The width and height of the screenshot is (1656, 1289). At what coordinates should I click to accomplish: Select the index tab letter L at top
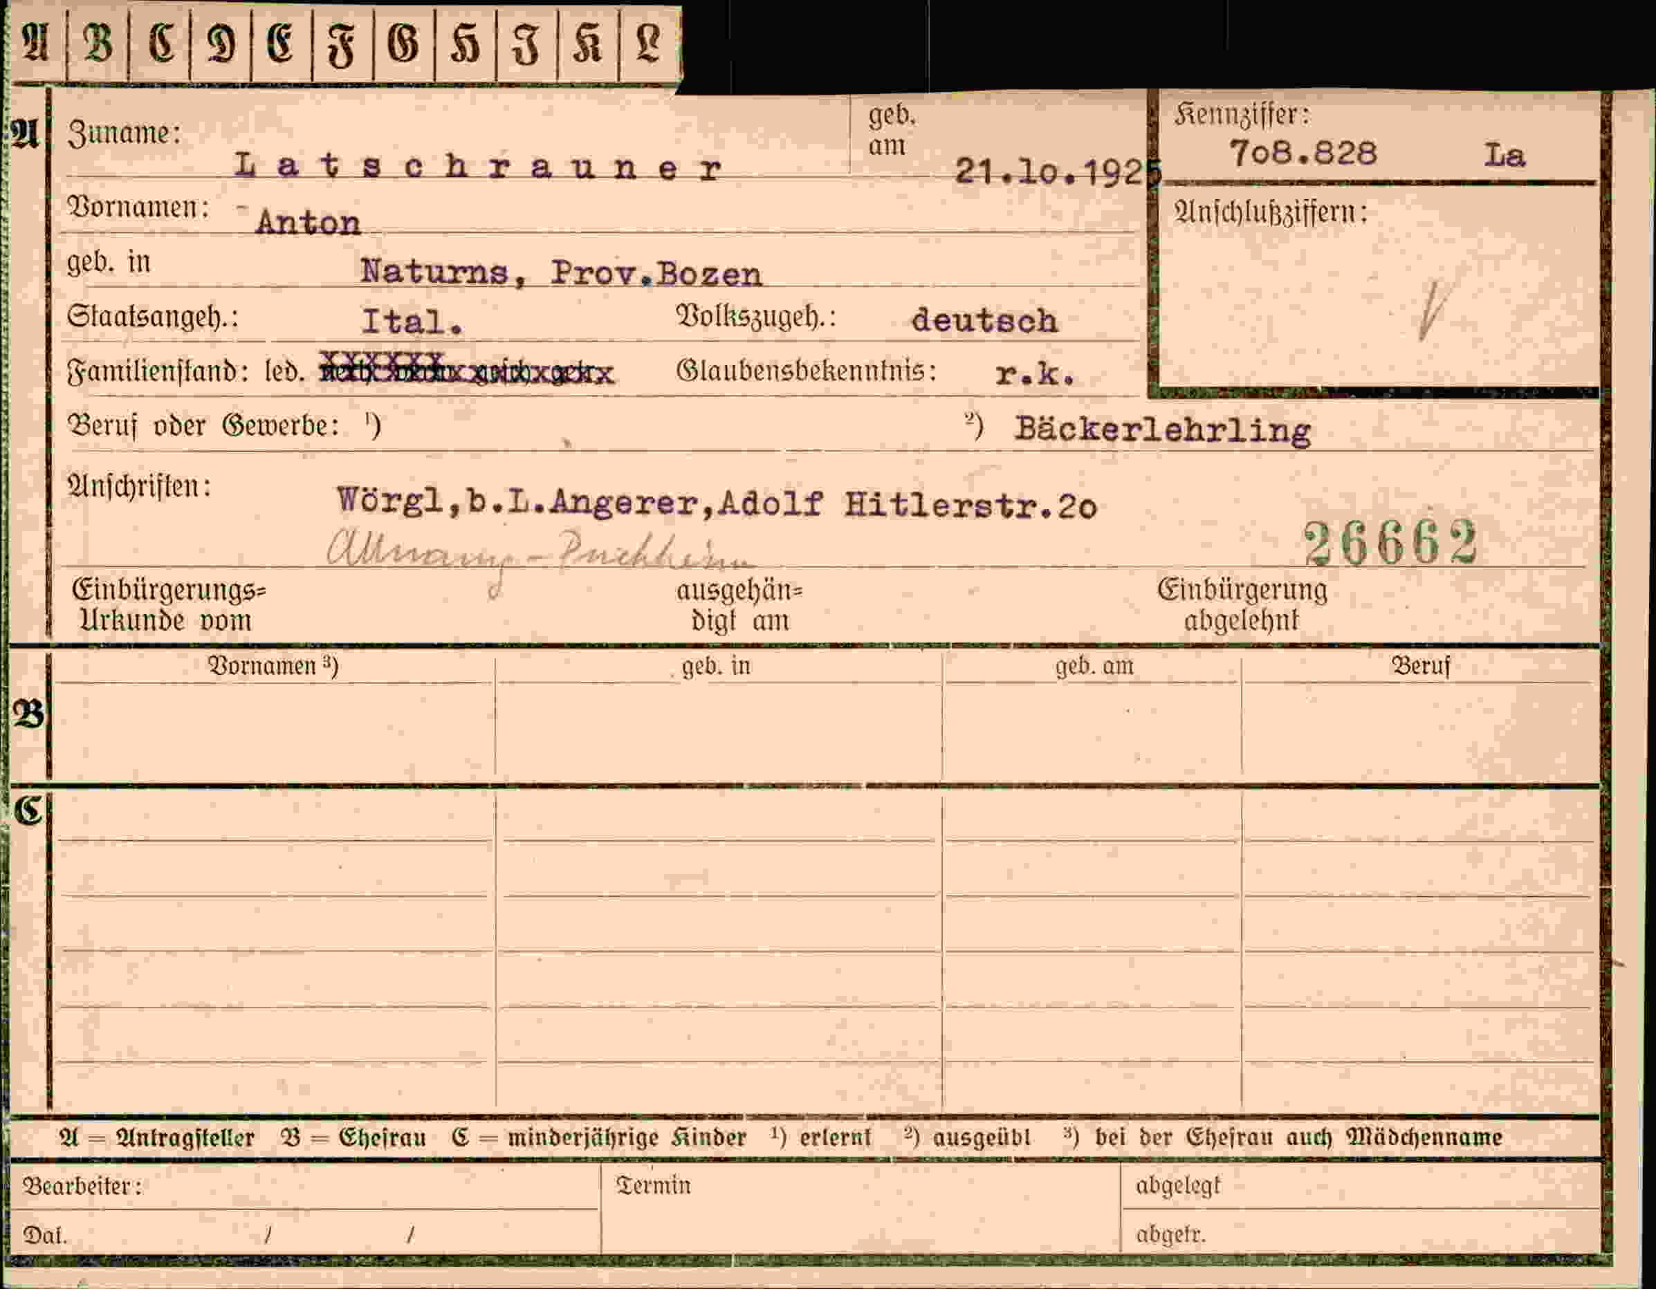[650, 43]
